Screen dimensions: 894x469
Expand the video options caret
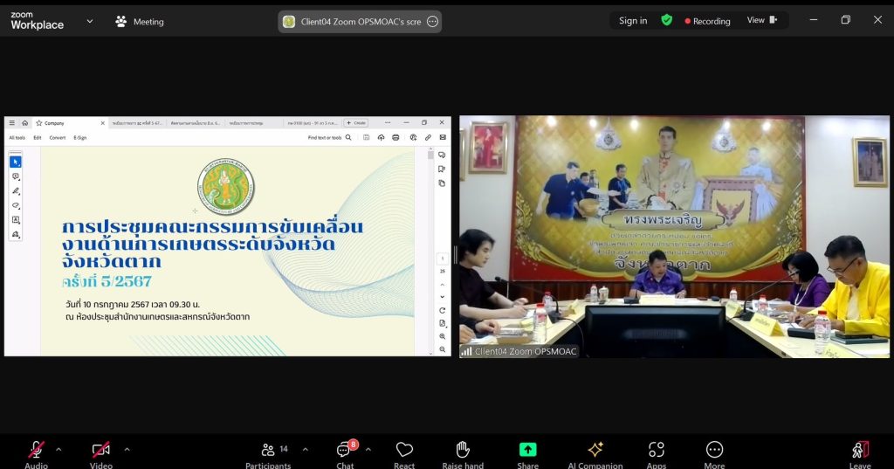[127, 450]
